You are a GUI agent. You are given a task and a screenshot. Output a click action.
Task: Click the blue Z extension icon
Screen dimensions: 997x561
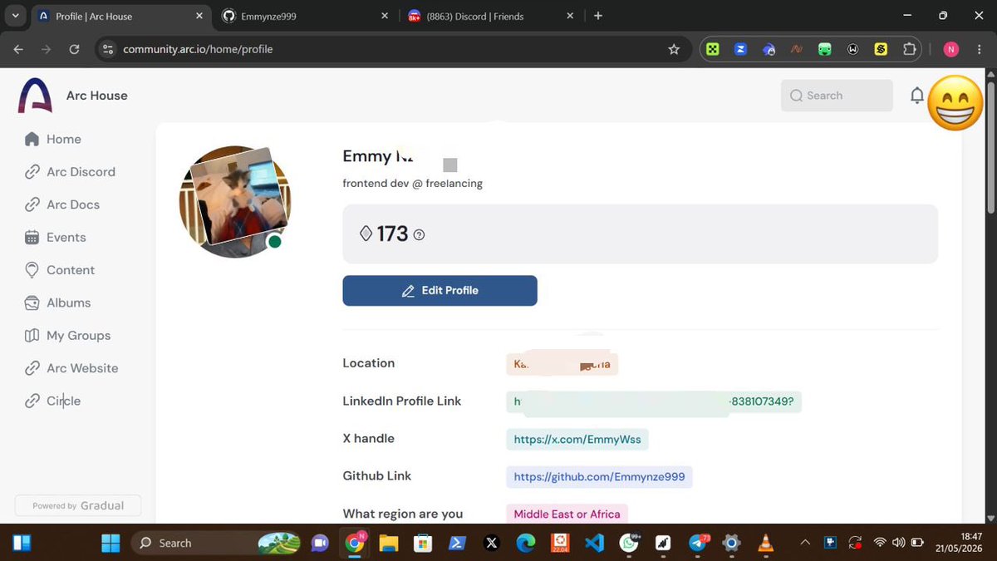pos(740,49)
